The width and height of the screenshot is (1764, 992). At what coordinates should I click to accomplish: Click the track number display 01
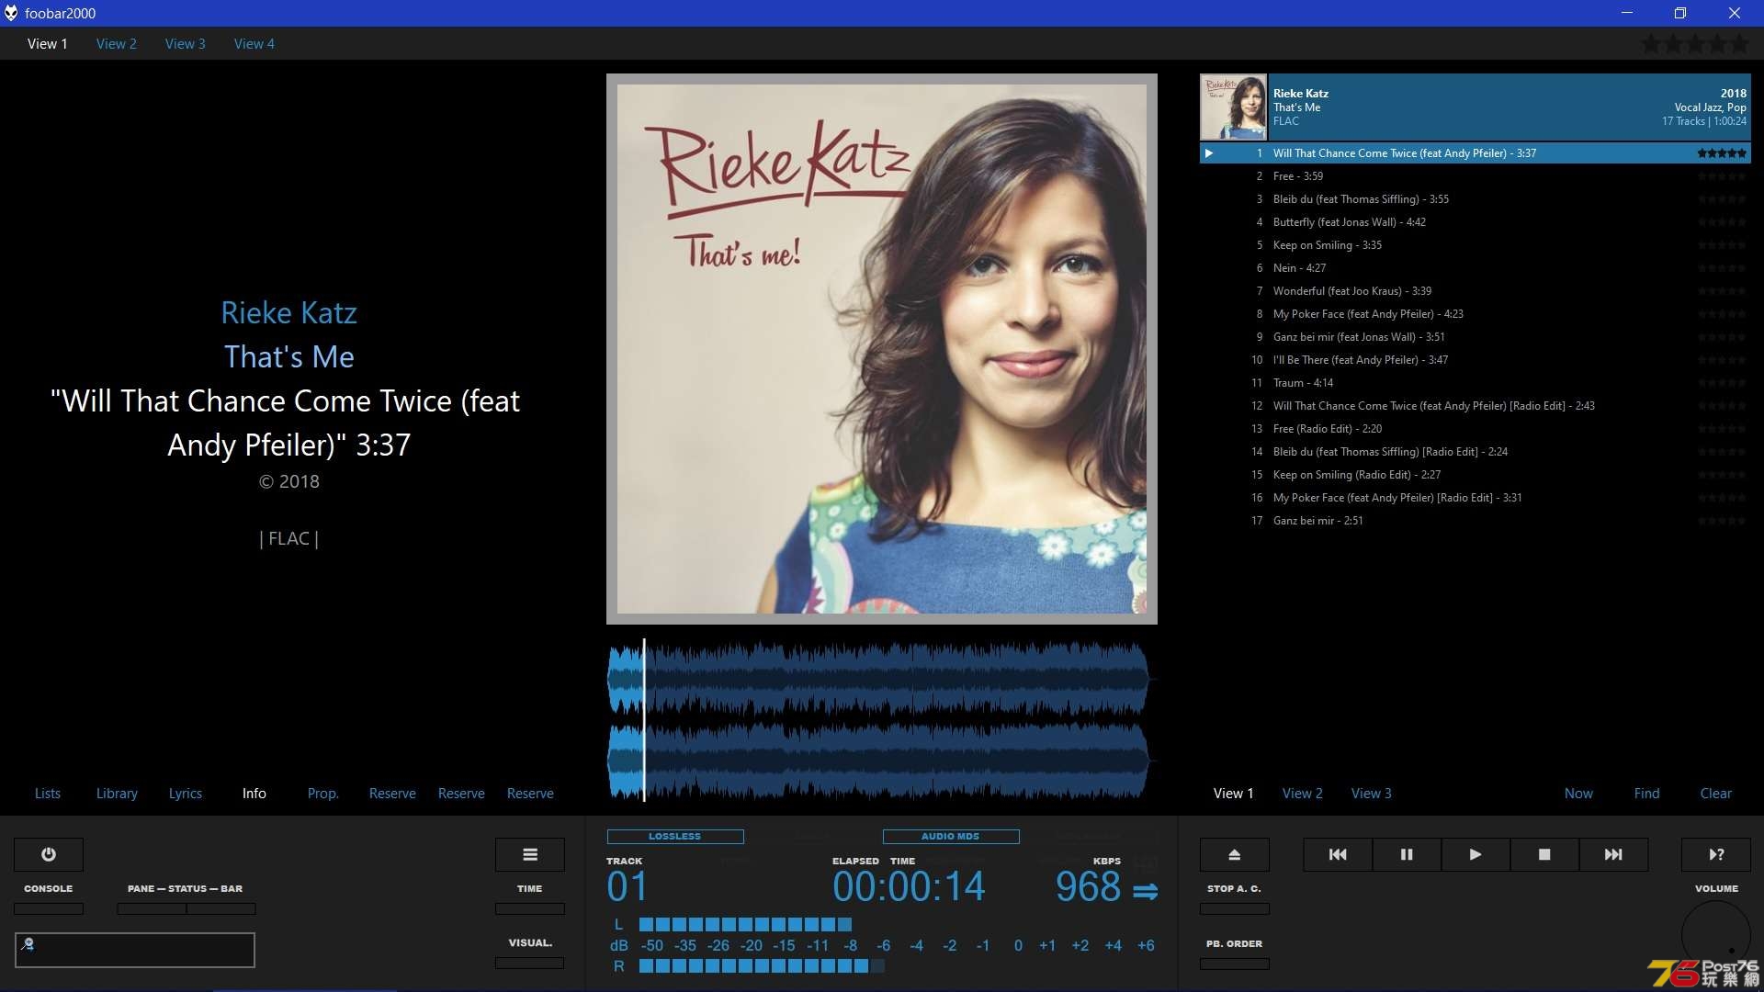pos(628,886)
